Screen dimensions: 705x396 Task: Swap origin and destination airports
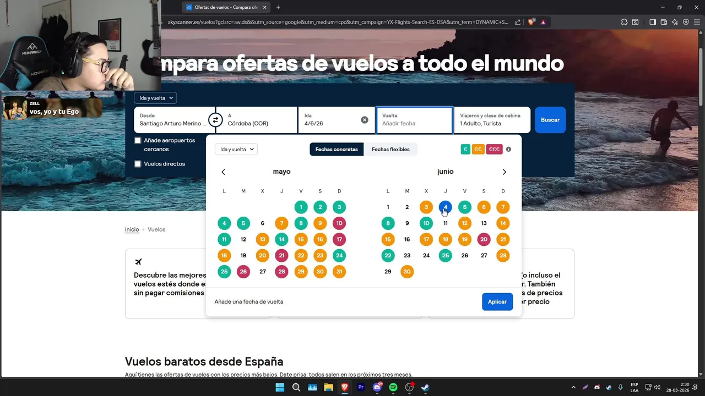215,119
